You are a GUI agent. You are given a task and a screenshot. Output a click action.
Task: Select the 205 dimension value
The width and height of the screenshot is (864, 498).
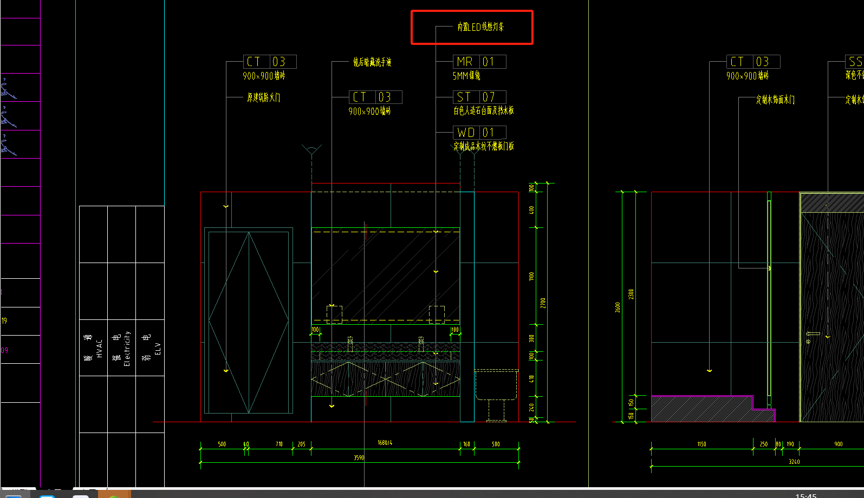click(302, 444)
